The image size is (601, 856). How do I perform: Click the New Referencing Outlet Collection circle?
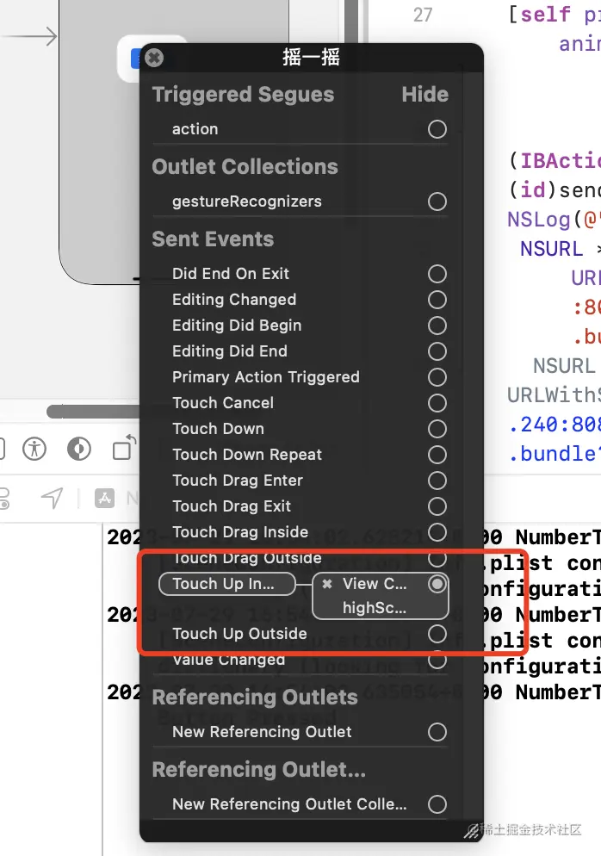(x=437, y=803)
